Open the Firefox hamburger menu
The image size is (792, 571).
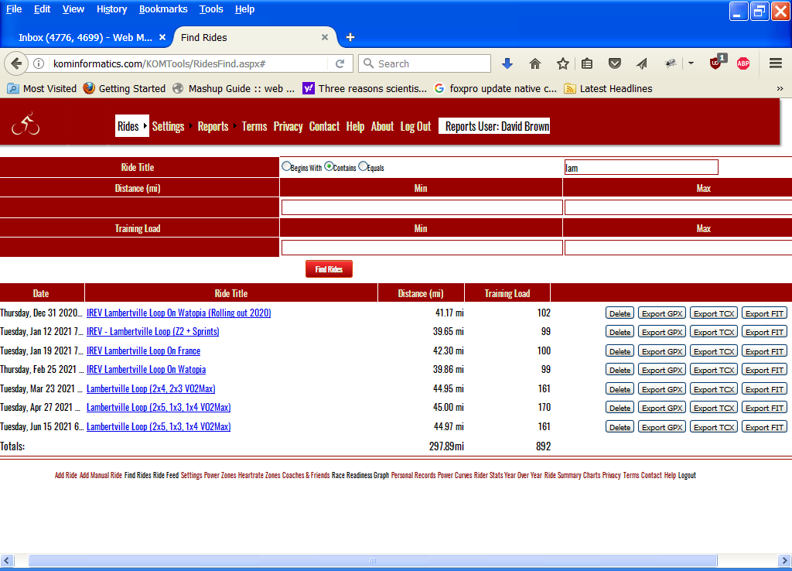pos(776,63)
